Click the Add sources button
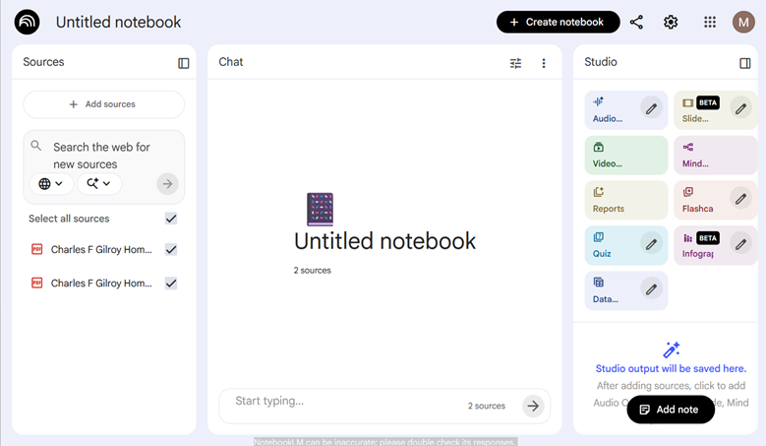766x446 pixels. click(x=104, y=104)
